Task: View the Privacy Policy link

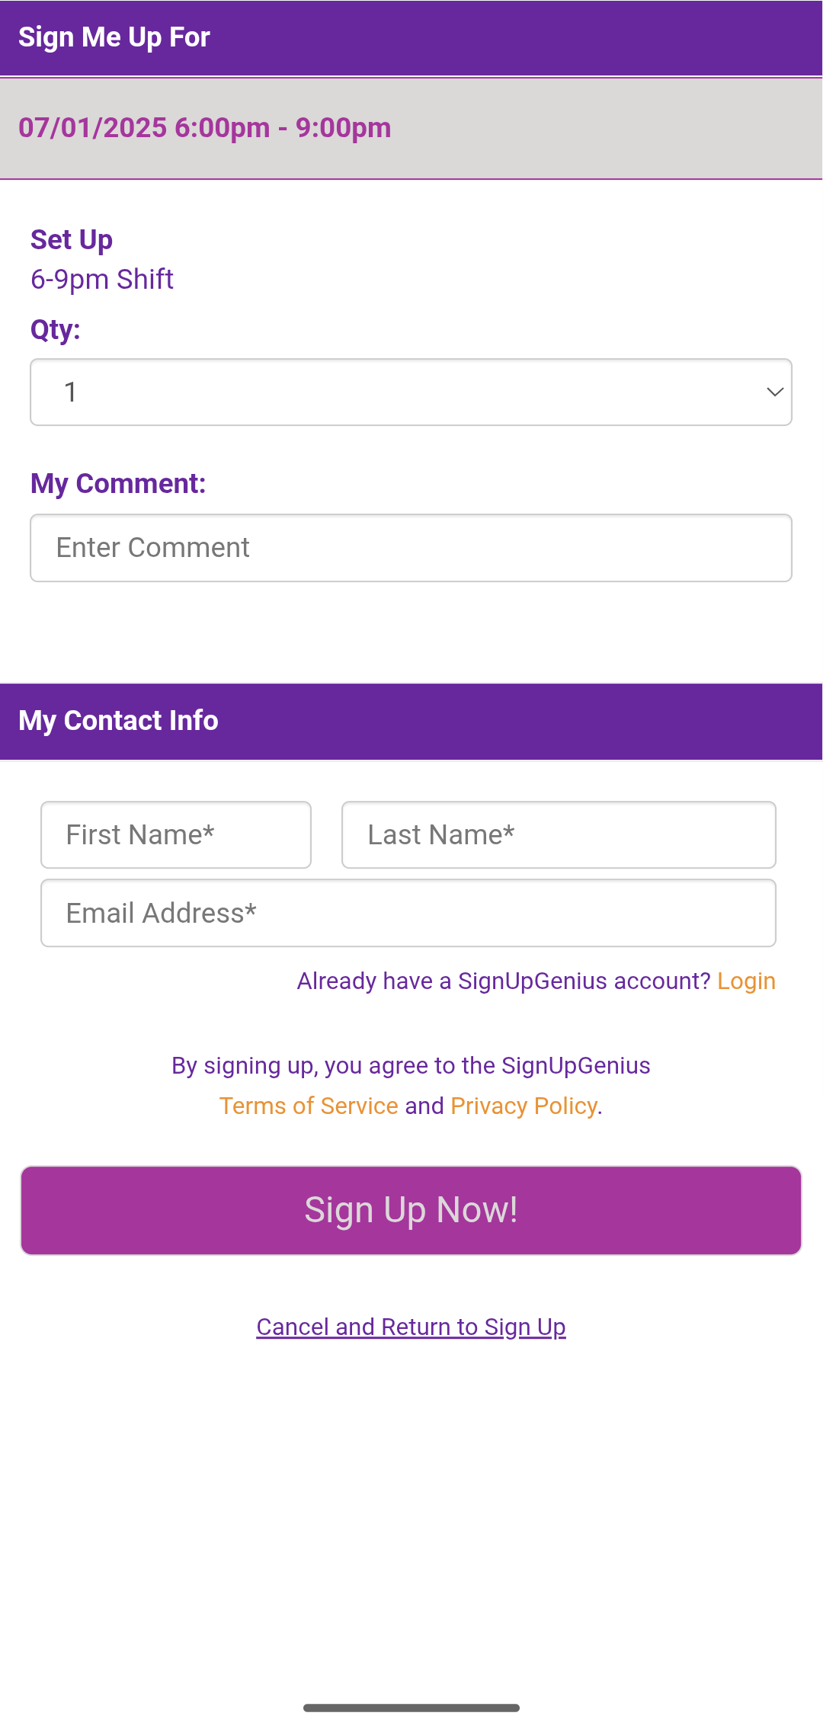Action: point(524,1106)
